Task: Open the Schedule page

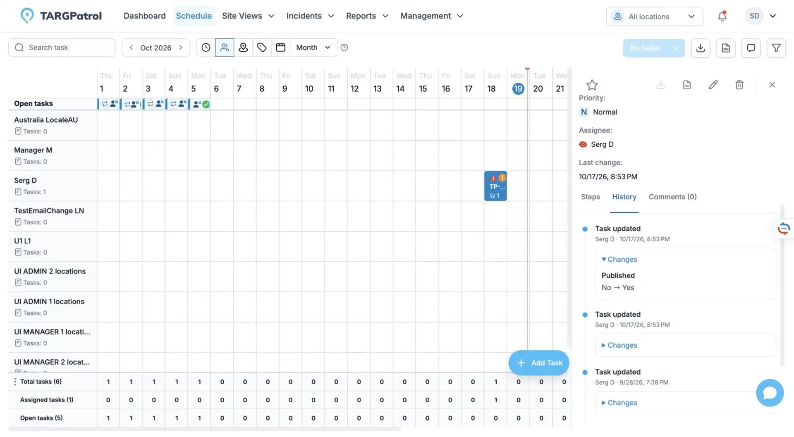Action: click(194, 16)
